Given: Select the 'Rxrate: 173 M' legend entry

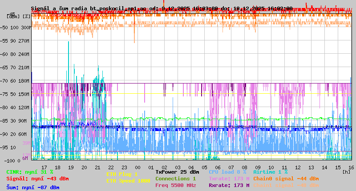Looking at the screenshot, I should tap(229, 185).
